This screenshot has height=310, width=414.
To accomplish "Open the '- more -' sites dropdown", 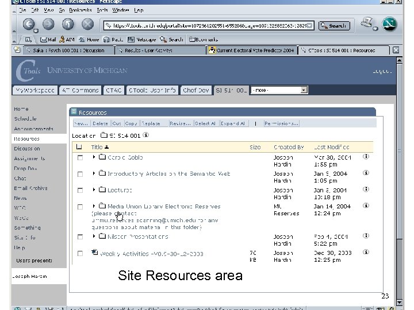I will click(279, 90).
